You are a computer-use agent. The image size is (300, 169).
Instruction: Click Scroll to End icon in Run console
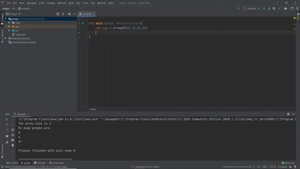(13, 135)
